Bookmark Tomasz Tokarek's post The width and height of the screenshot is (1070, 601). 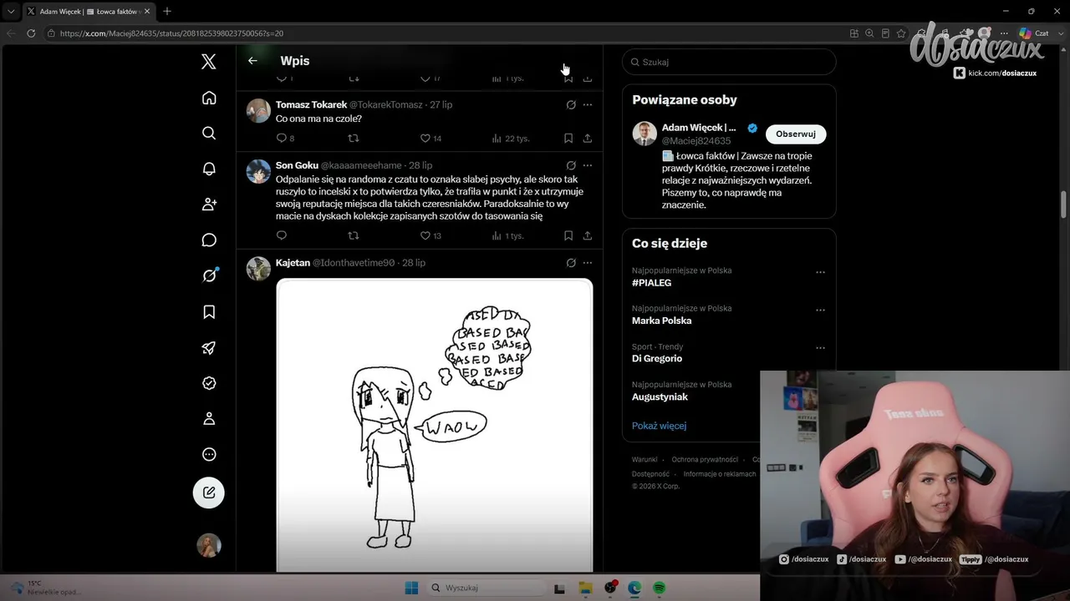[568, 139]
